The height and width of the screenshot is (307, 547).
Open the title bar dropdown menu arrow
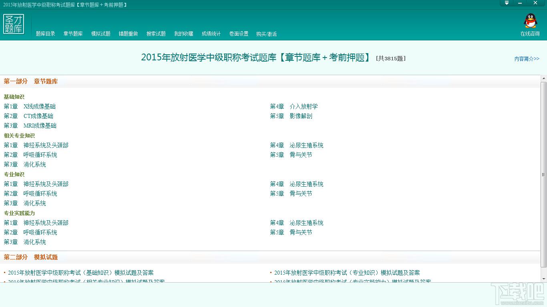click(x=507, y=3)
